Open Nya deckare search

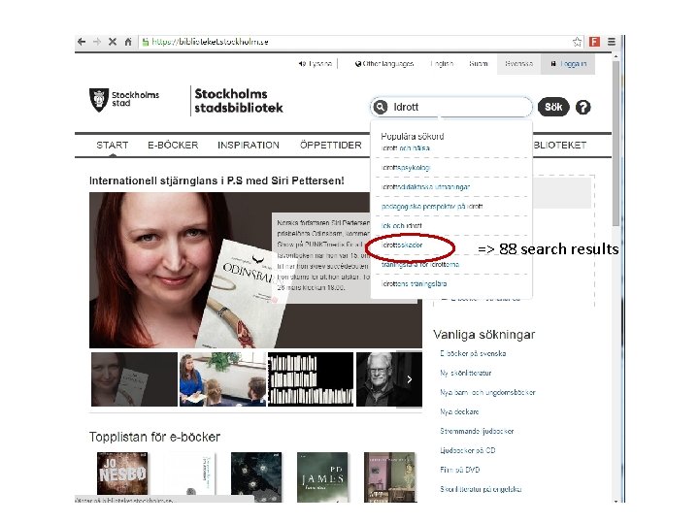459,411
